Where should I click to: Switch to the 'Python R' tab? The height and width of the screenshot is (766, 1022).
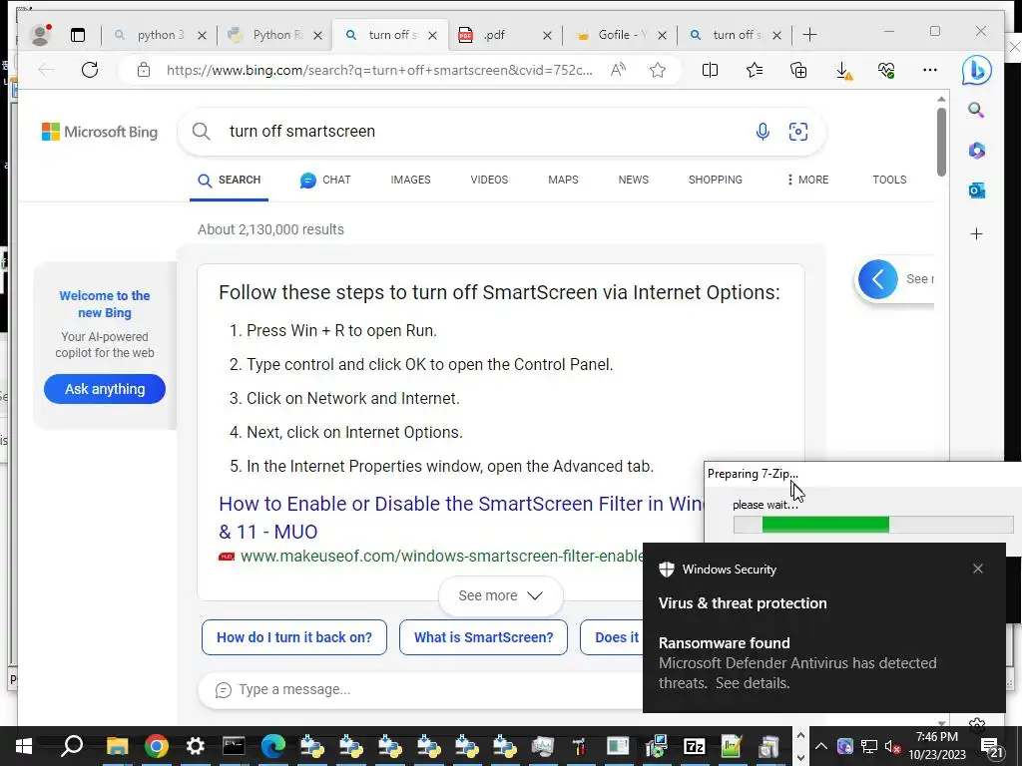tap(272, 35)
